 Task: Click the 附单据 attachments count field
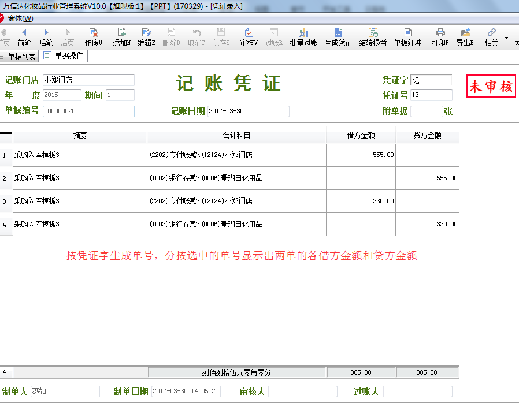[x=427, y=111]
